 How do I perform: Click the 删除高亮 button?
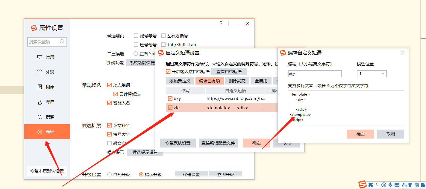(x=237, y=81)
